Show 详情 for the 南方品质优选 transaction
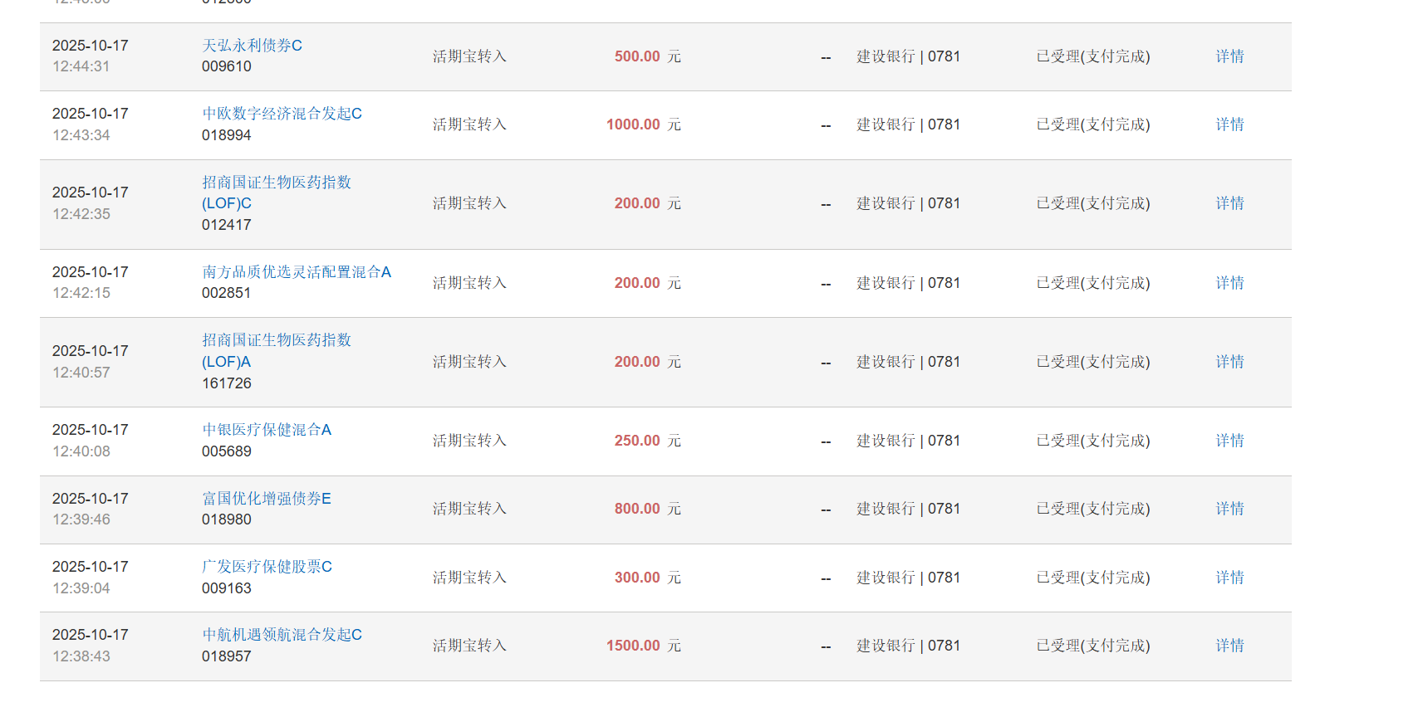Image resolution: width=1423 pixels, height=712 pixels. click(x=1229, y=283)
